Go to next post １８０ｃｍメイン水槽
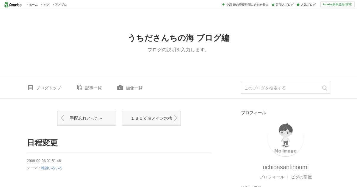357x187 pixels. 151,118
